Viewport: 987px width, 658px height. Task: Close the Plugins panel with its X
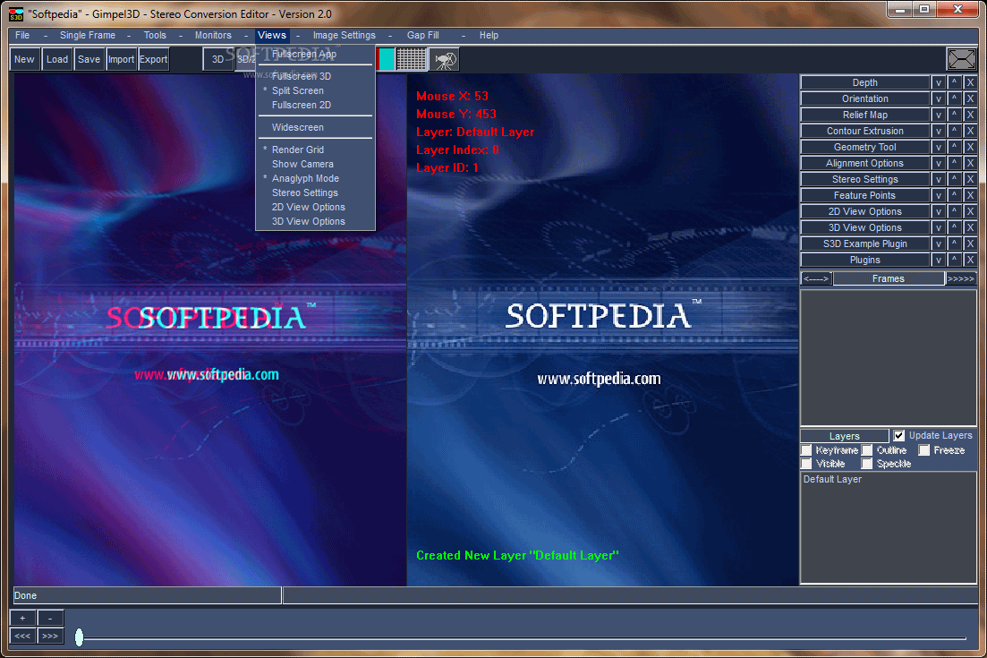click(970, 260)
